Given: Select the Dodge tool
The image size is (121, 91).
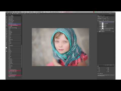Looking at the screenshot, I should coord(7,36).
